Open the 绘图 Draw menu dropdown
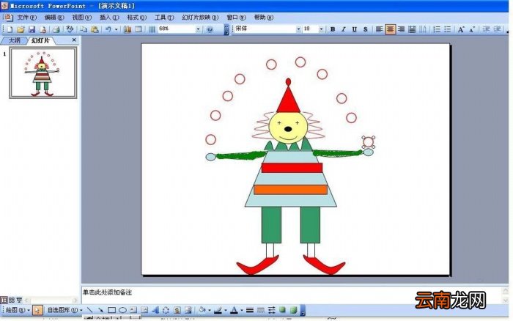 coord(17,309)
